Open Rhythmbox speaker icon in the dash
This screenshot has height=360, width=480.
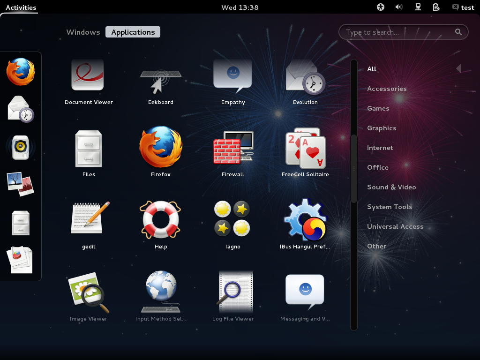click(x=21, y=147)
